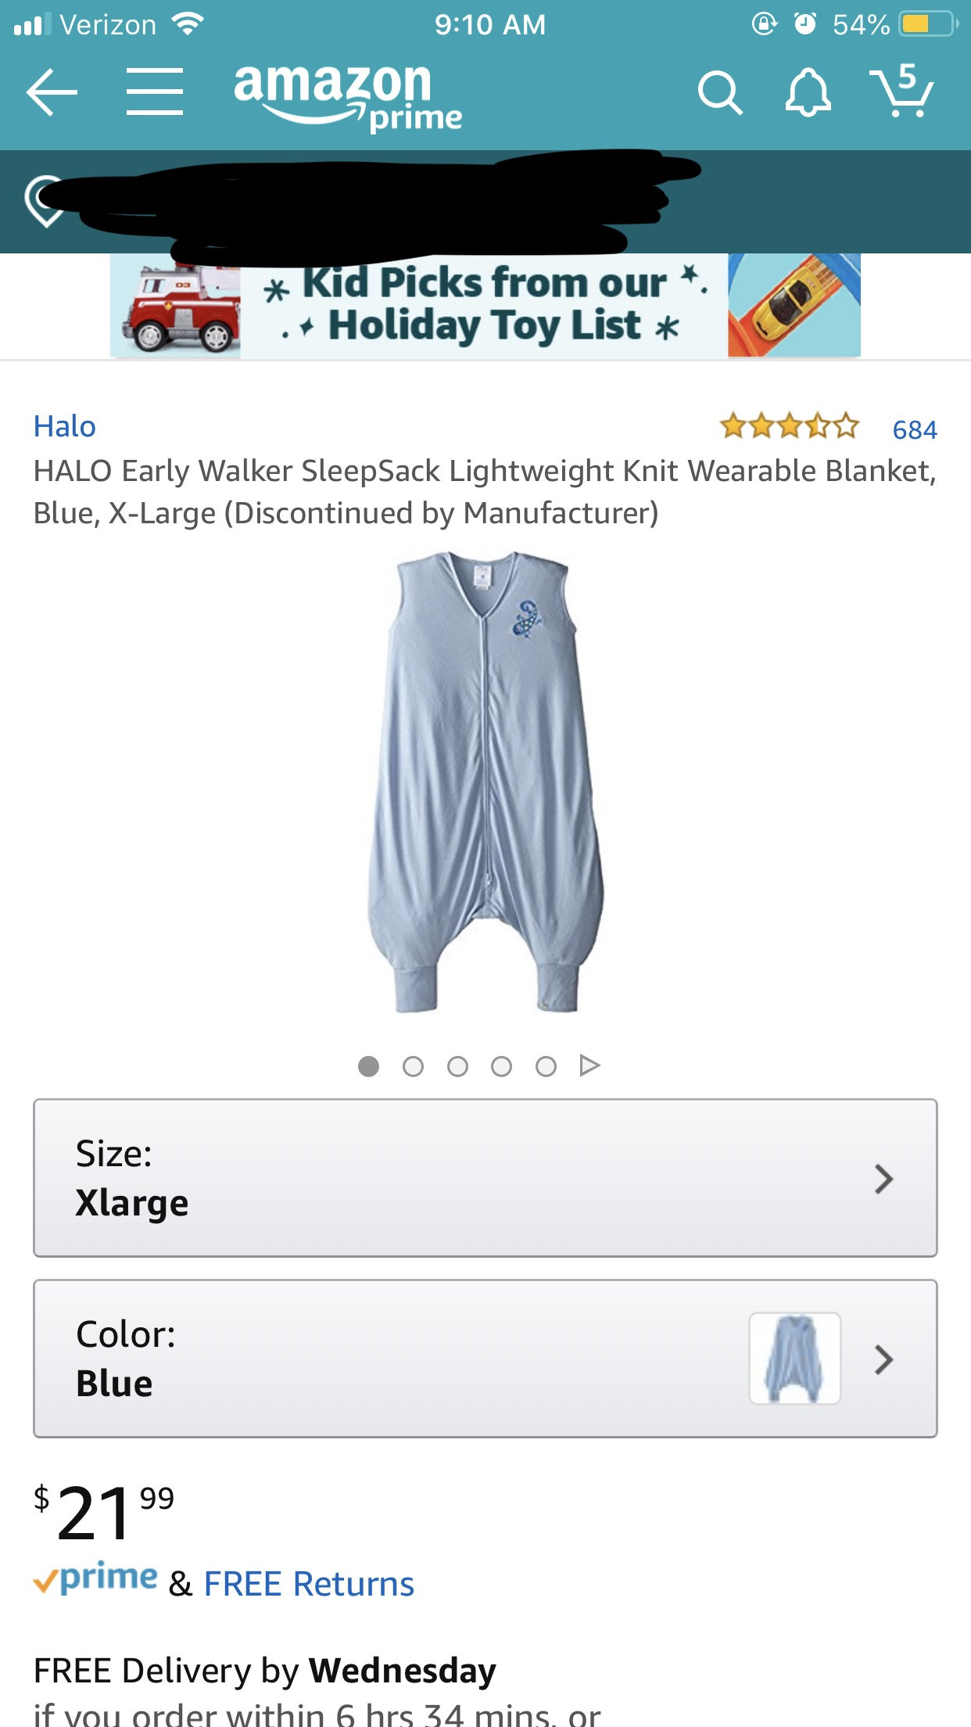
Task: Tap the blue color swatch thumbnail
Action: (x=794, y=1359)
